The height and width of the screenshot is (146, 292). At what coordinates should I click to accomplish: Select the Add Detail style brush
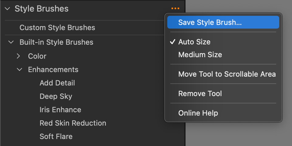57,83
